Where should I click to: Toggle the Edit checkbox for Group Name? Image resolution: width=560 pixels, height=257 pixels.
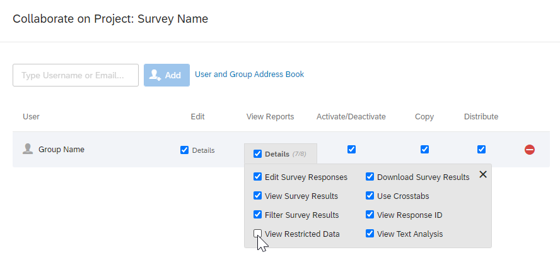[184, 150]
